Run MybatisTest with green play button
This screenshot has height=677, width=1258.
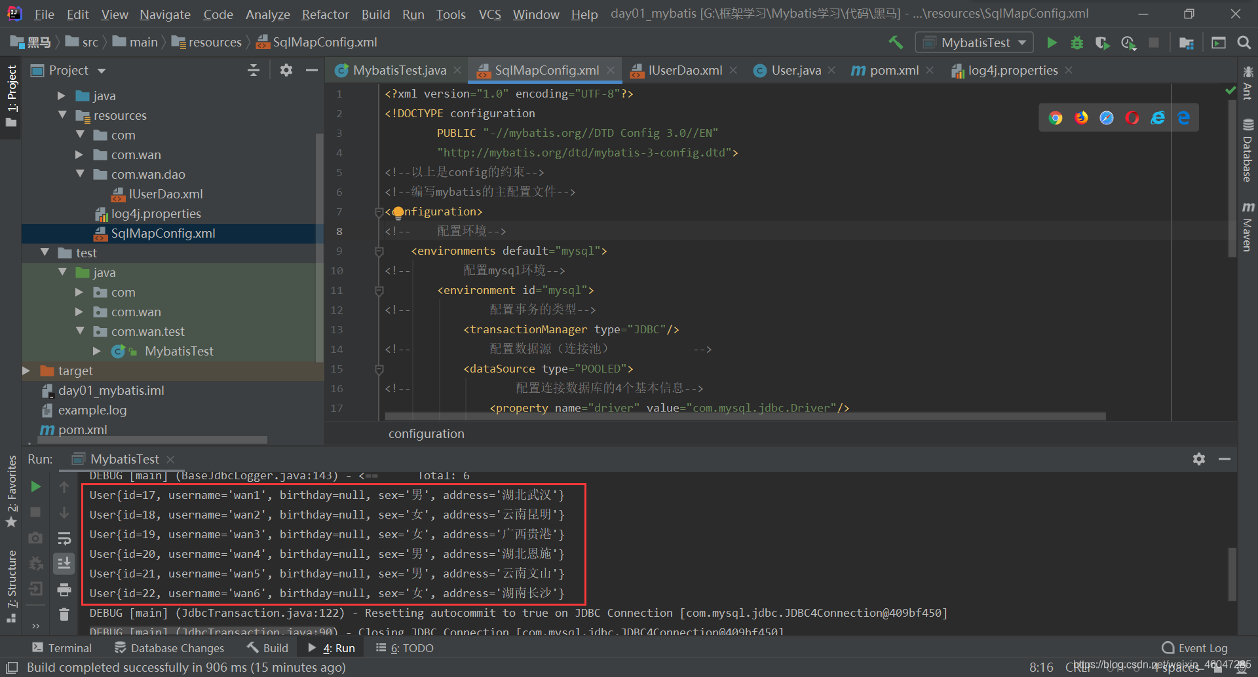coord(1052,43)
